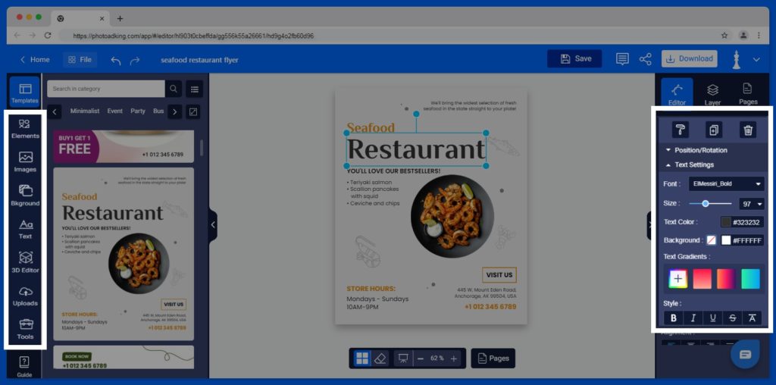Screen dimensions: 776x385
Task: Click the Text Color swatch #323232
Action: pyautogui.click(x=726, y=222)
